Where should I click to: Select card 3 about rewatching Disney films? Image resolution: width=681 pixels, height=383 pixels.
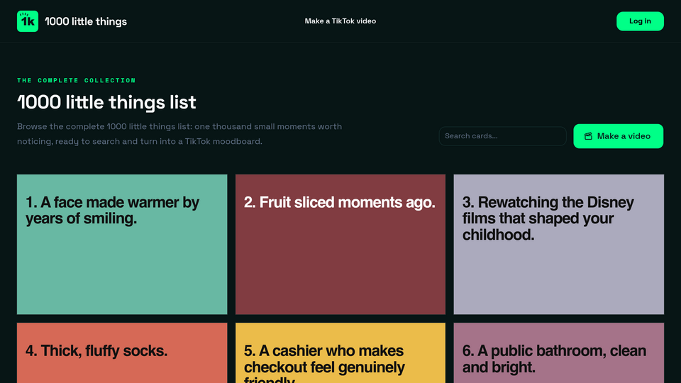click(x=558, y=244)
